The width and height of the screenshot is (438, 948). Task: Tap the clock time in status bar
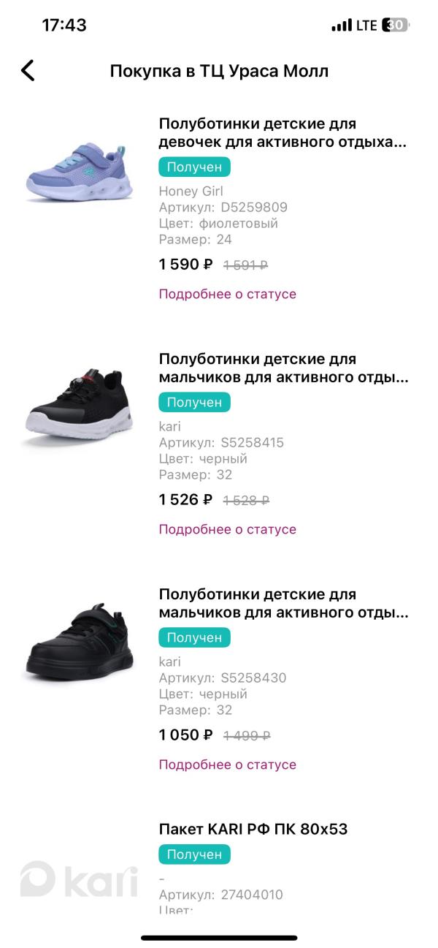(x=64, y=26)
